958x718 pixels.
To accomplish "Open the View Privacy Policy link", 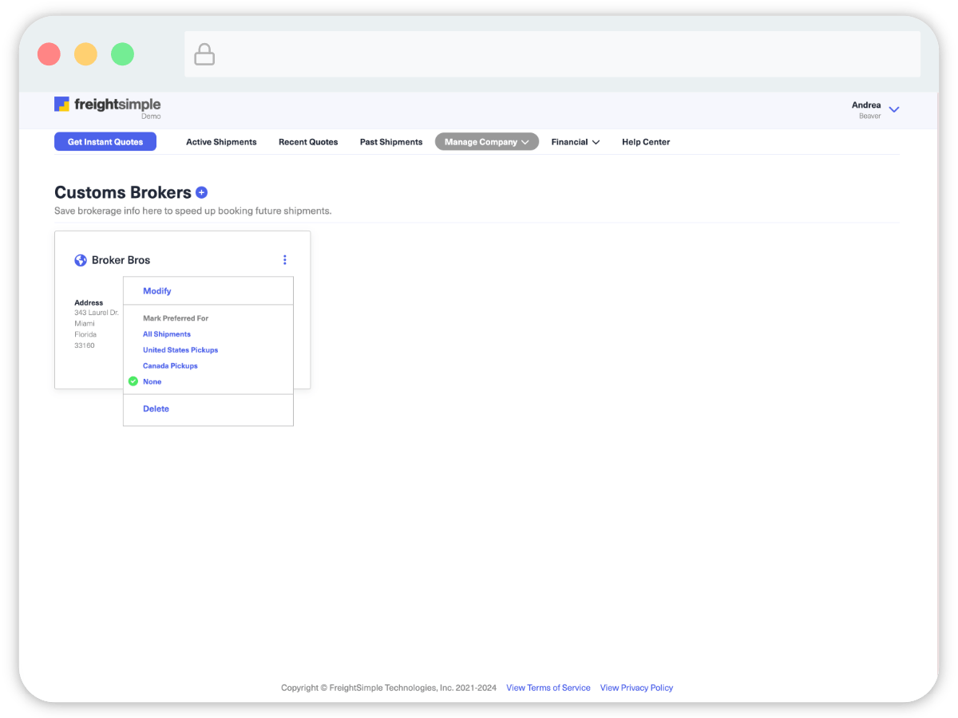I will click(x=636, y=688).
